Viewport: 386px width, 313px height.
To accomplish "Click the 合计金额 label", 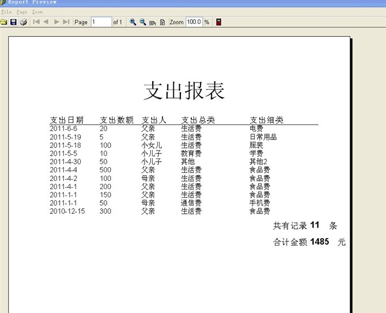I will (290, 242).
